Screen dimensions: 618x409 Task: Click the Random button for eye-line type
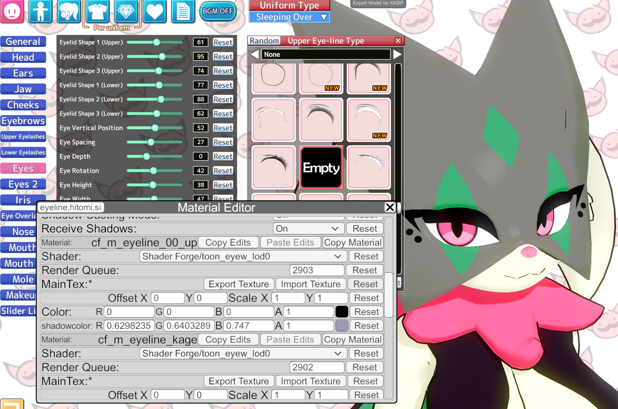point(264,40)
